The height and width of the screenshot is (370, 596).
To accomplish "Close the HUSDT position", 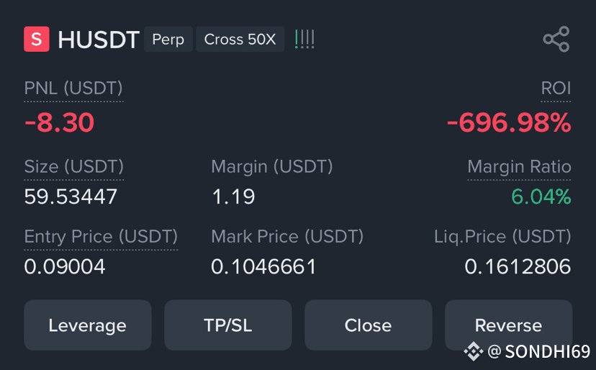I will point(369,325).
